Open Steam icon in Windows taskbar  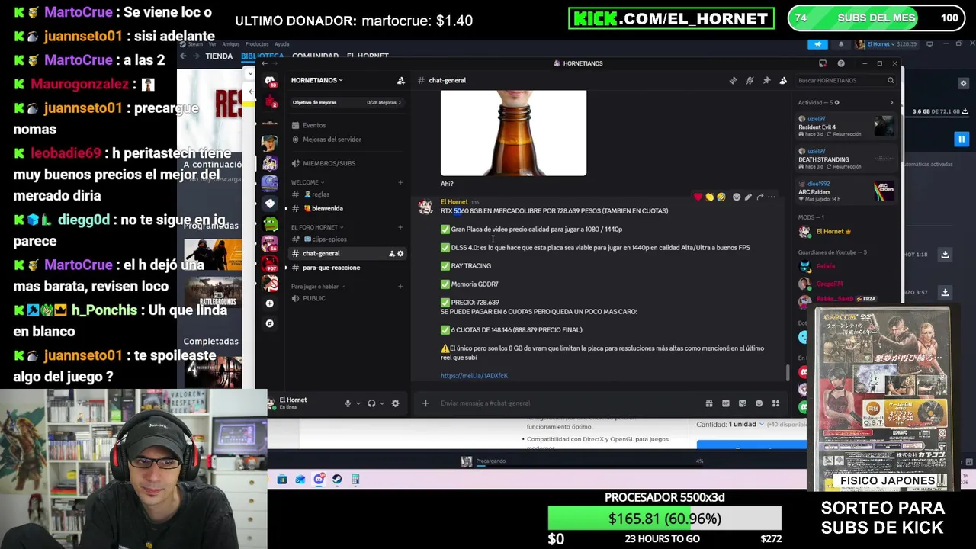pyautogui.click(x=336, y=479)
